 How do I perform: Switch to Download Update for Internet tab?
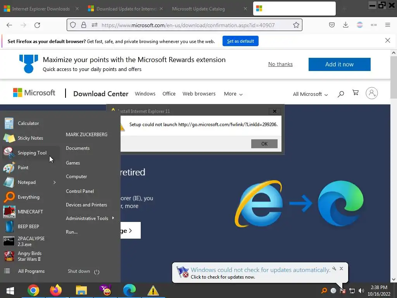tap(126, 9)
